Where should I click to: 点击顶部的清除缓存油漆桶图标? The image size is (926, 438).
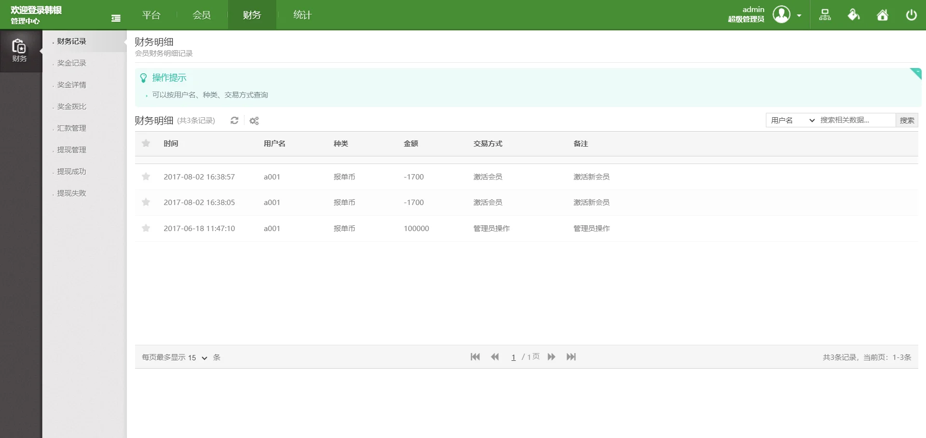click(x=853, y=14)
